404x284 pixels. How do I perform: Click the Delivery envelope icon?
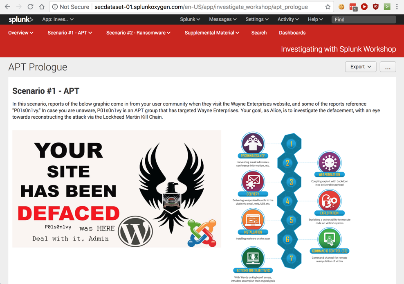[253, 181]
